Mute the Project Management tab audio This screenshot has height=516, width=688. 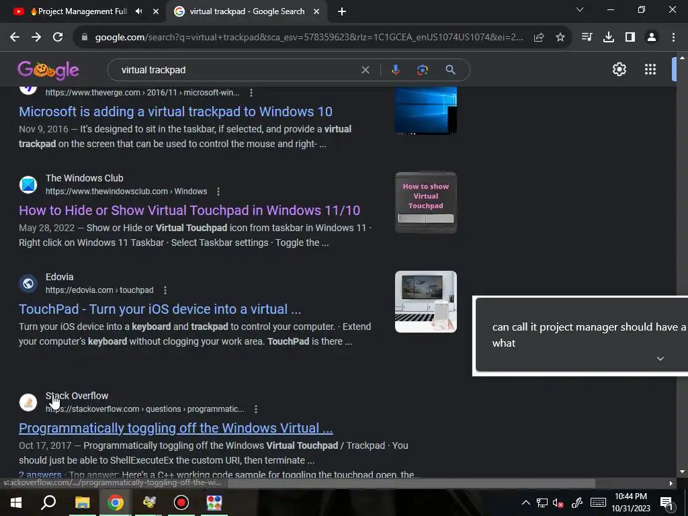[x=138, y=11]
